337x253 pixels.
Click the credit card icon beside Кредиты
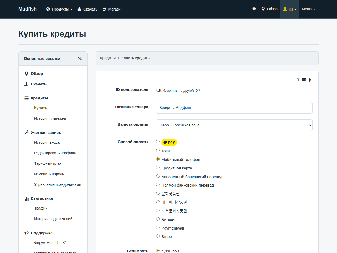(27, 98)
